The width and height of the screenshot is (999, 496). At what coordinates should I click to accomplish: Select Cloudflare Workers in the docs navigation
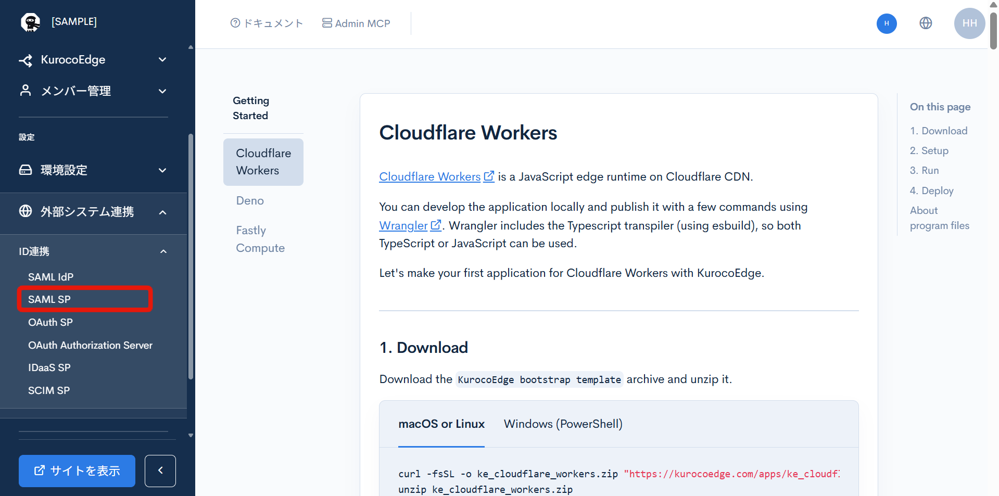click(263, 162)
